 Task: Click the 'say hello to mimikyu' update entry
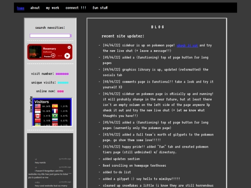(141, 179)
